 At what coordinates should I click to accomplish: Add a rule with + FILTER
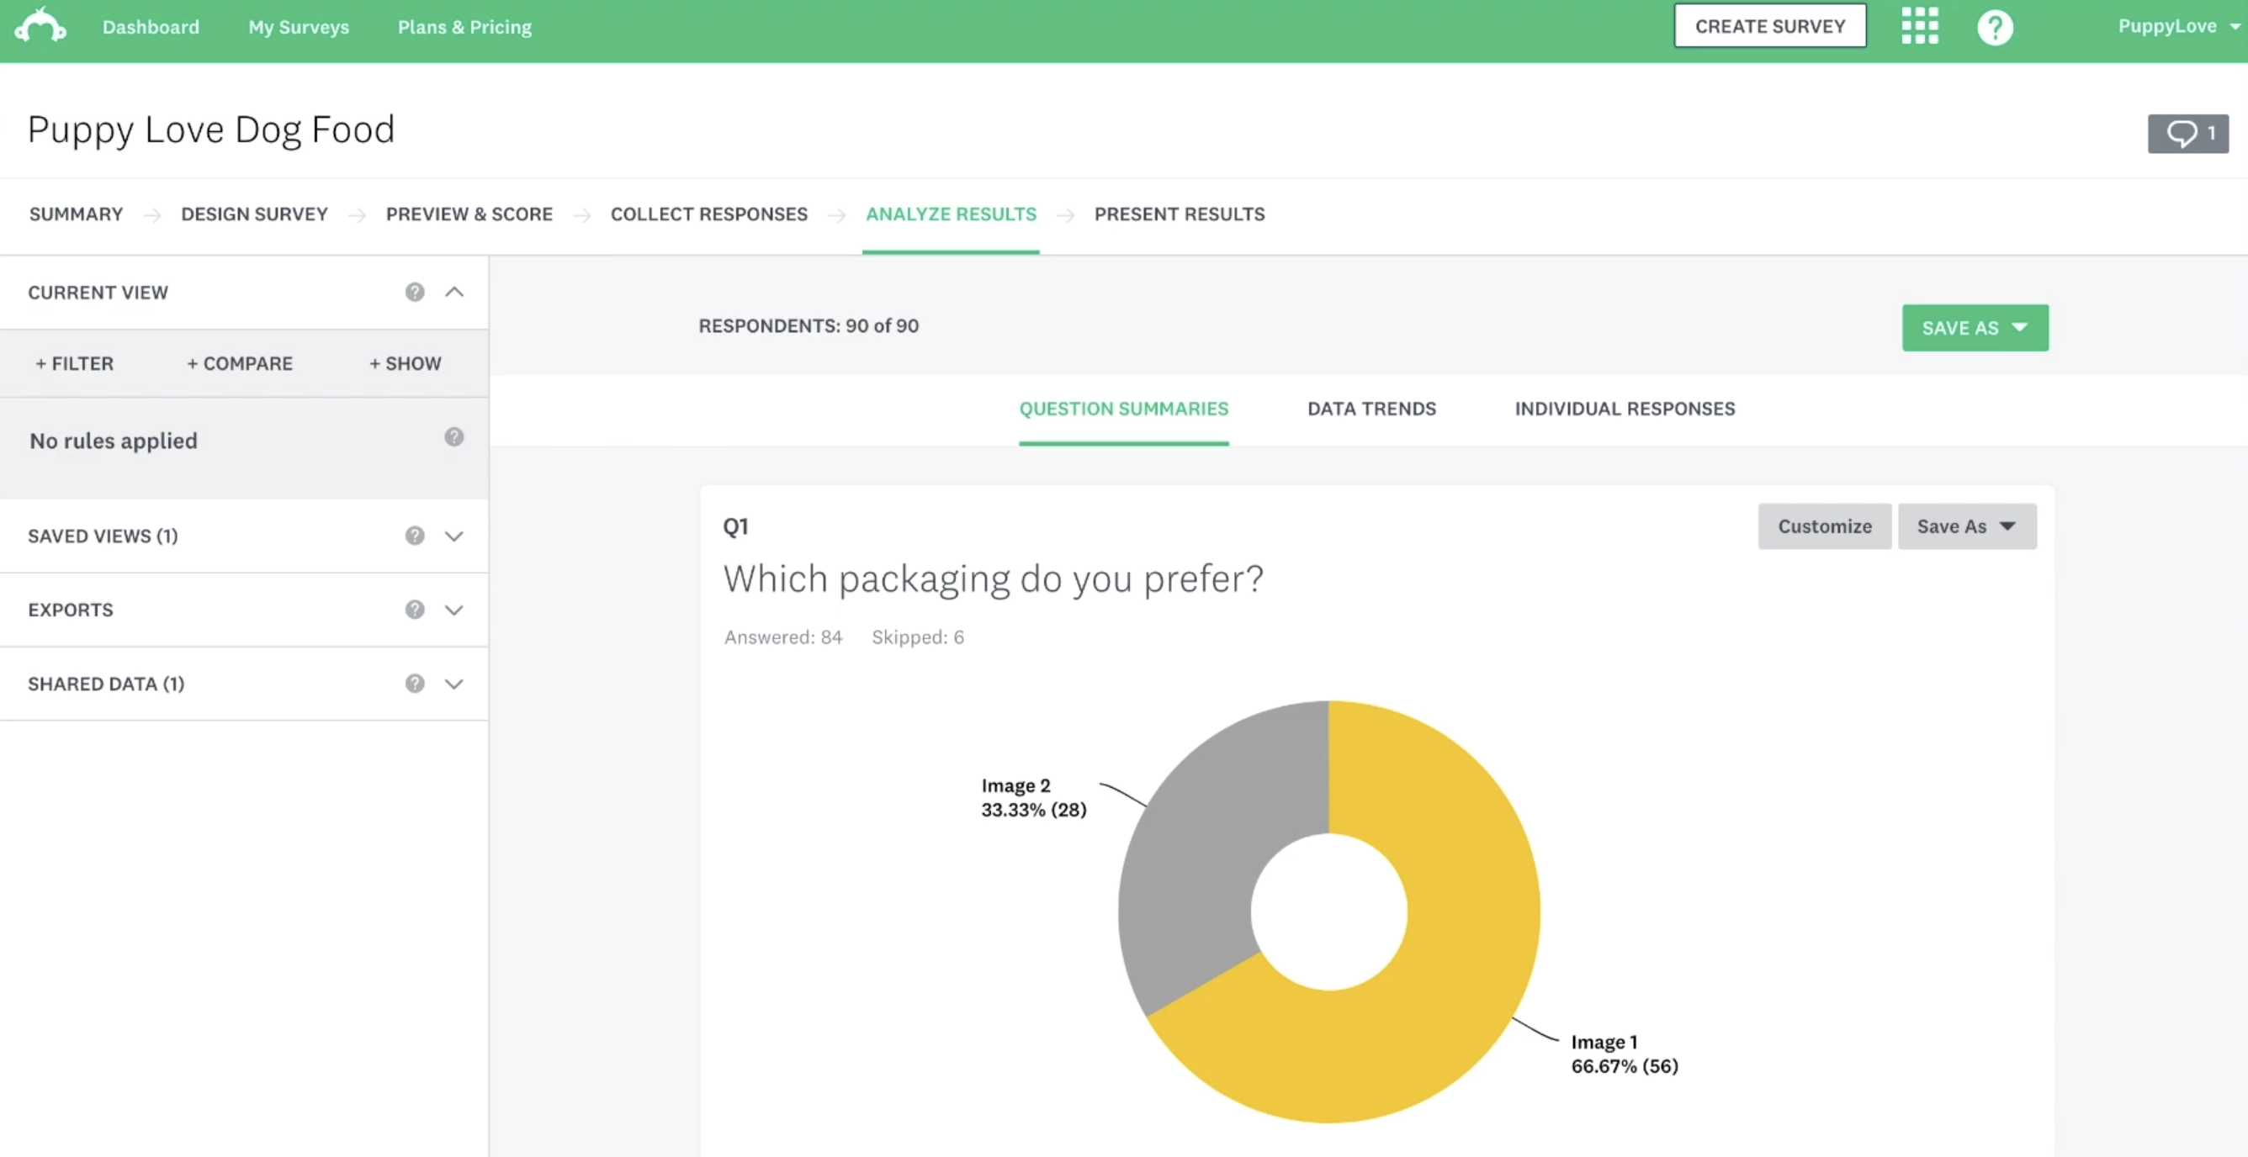point(74,363)
